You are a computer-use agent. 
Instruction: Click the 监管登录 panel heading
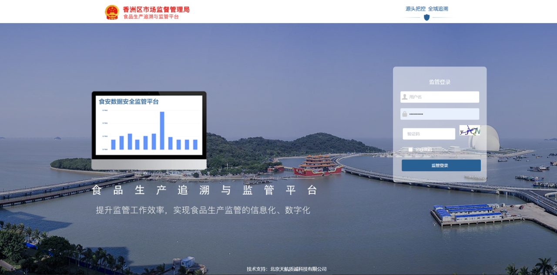click(440, 82)
